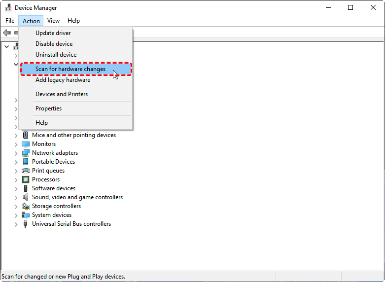Screen dimensions: 385x282
Task: Click the Network adapters icon
Action: point(26,153)
